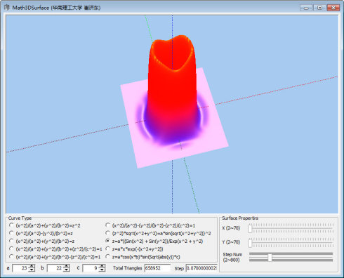Screen dimensions: 344x278
Task: Click the X (2~70) slider thumb
Action: click(x=250, y=228)
